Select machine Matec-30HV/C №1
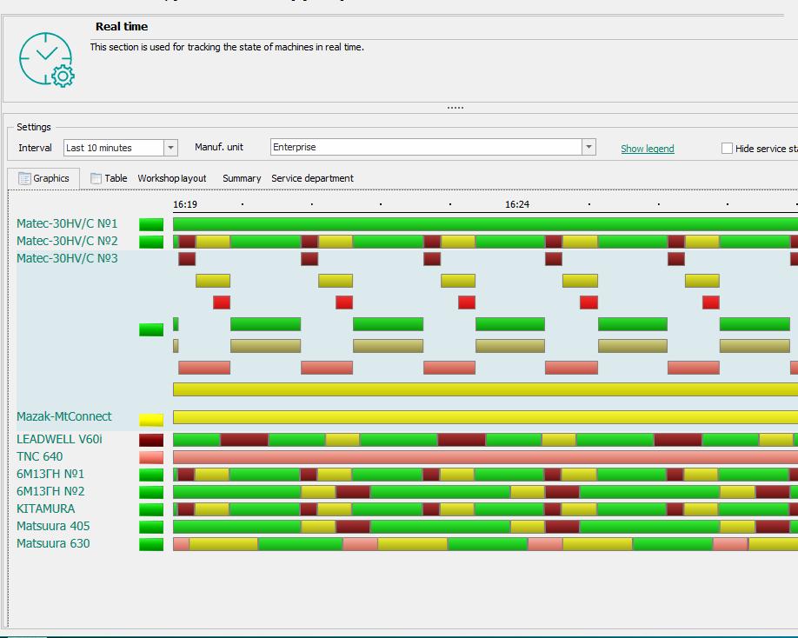Screen dimensions: 798x638 click(67, 224)
